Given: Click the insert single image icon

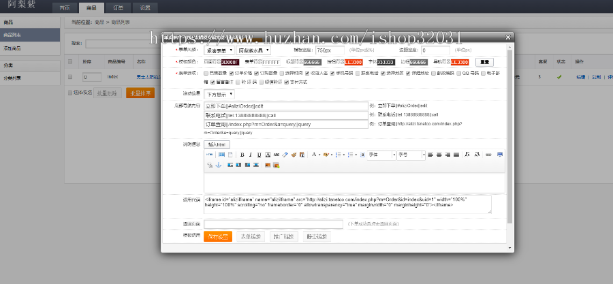Looking at the screenshot, I should point(268,165).
